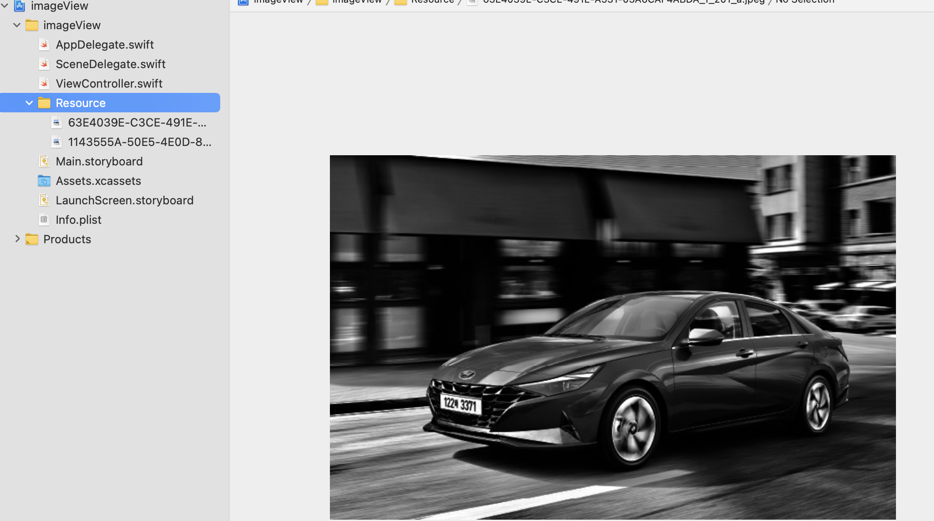
Task: Click the imageView Xcode project icon
Action: [x=19, y=6]
